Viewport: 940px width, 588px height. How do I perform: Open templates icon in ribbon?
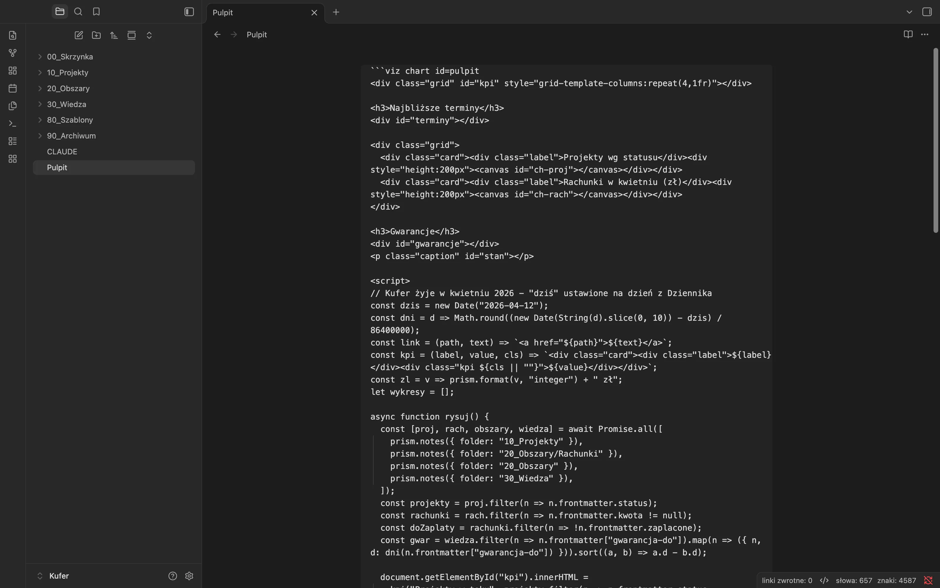pyautogui.click(x=12, y=106)
